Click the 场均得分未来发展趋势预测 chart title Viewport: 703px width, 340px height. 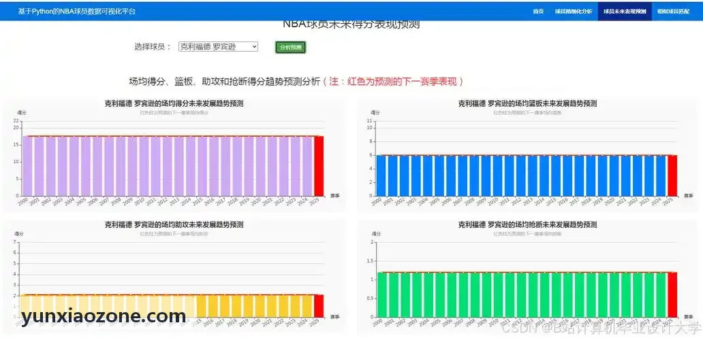174,104
